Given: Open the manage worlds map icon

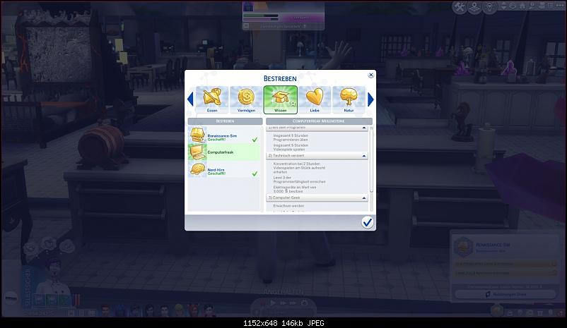Looking at the screenshot, I should [x=474, y=7].
